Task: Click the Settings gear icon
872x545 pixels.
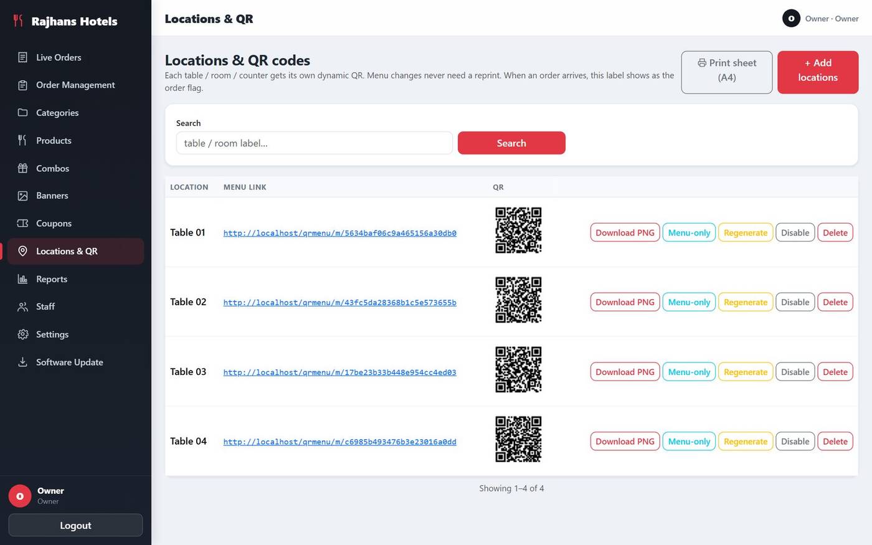Action: [x=22, y=334]
